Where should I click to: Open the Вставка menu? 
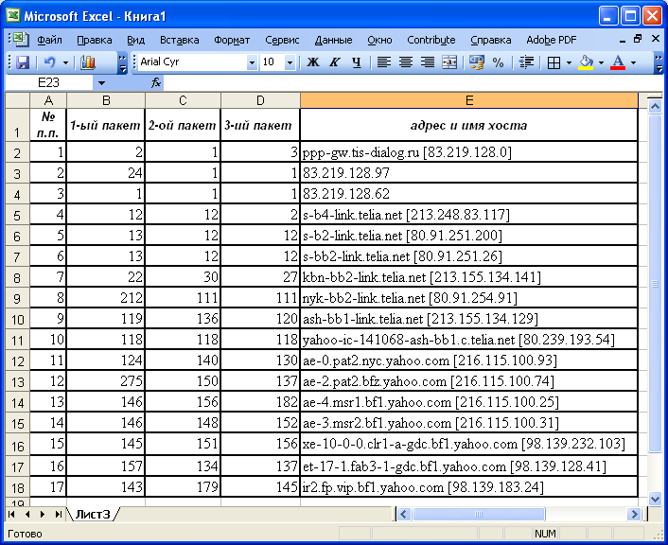180,40
